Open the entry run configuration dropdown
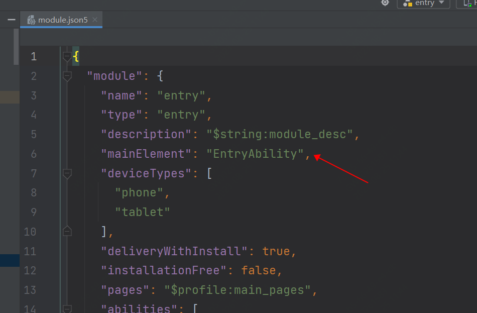Viewport: 477px width, 313px height. [x=424, y=3]
